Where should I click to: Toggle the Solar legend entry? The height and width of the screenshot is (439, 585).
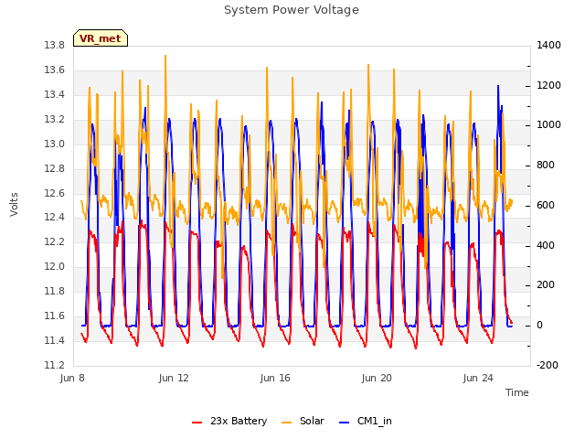(x=303, y=421)
